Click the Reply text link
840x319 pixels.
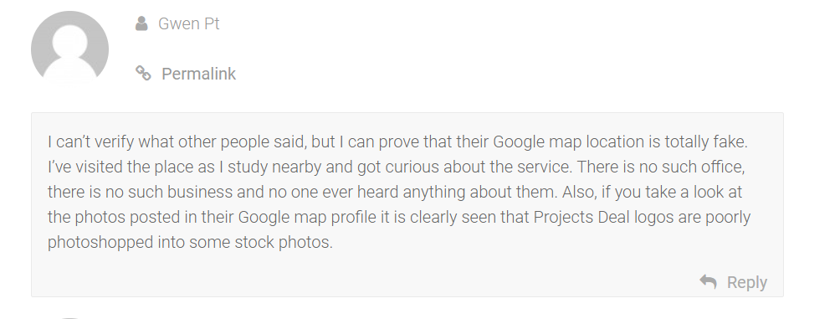747,282
